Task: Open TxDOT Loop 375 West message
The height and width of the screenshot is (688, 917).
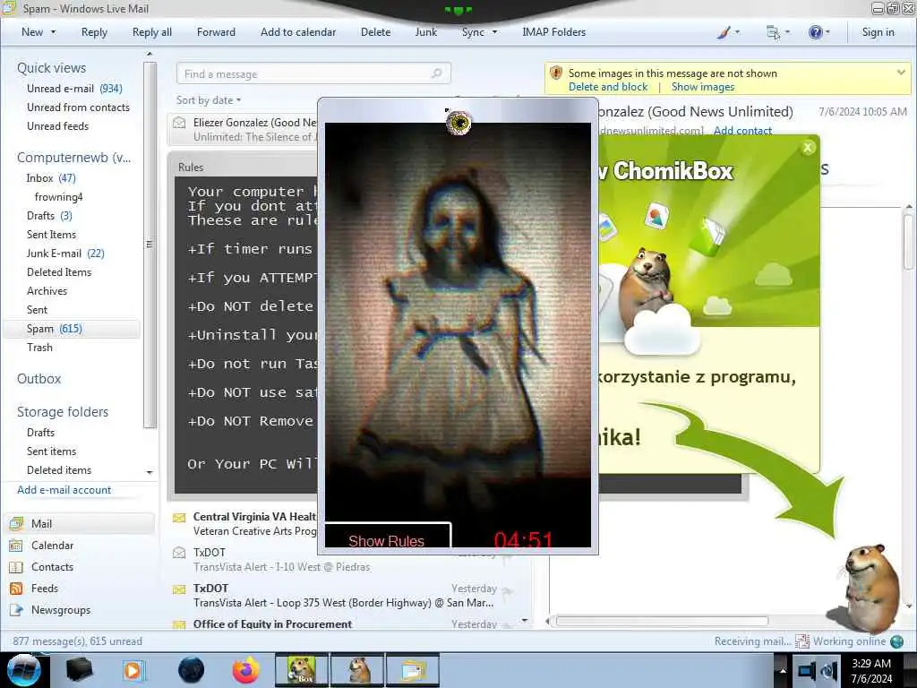Action: pyautogui.click(x=345, y=596)
